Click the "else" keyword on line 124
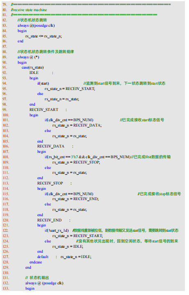The width and height of the screenshot is (189, 295). pos(48,241)
